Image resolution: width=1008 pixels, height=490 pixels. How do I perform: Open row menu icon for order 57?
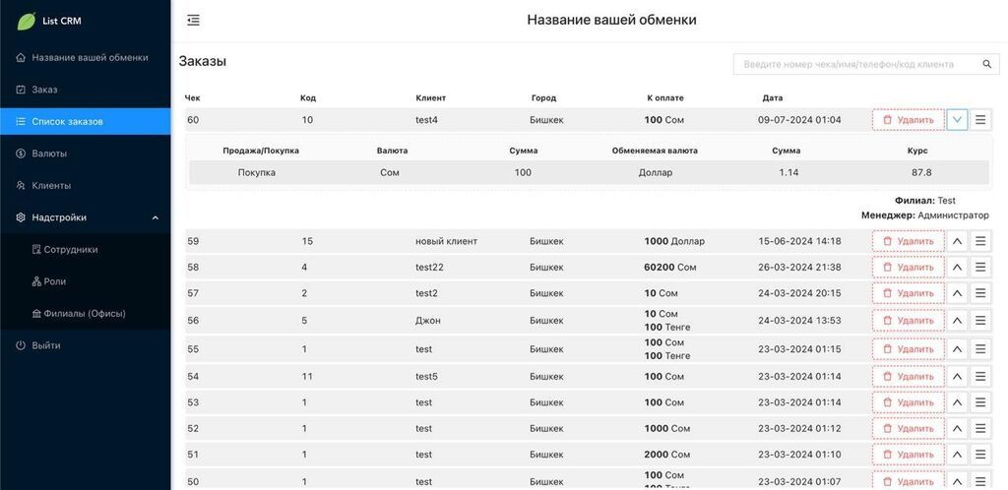pyautogui.click(x=980, y=293)
